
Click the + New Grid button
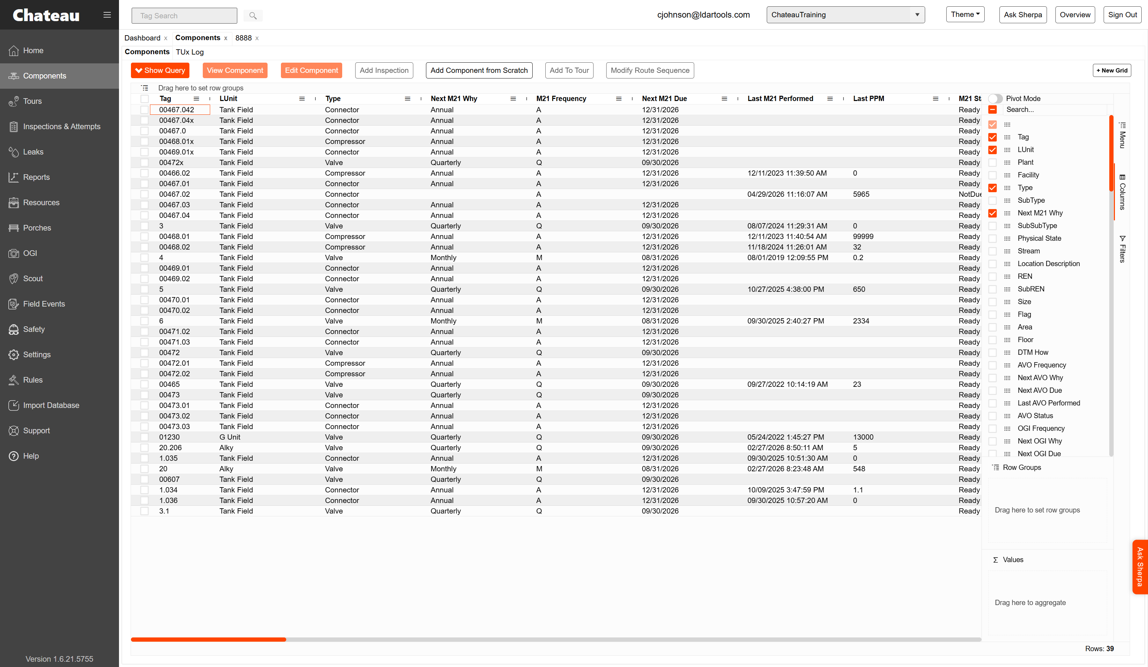[1111, 70]
